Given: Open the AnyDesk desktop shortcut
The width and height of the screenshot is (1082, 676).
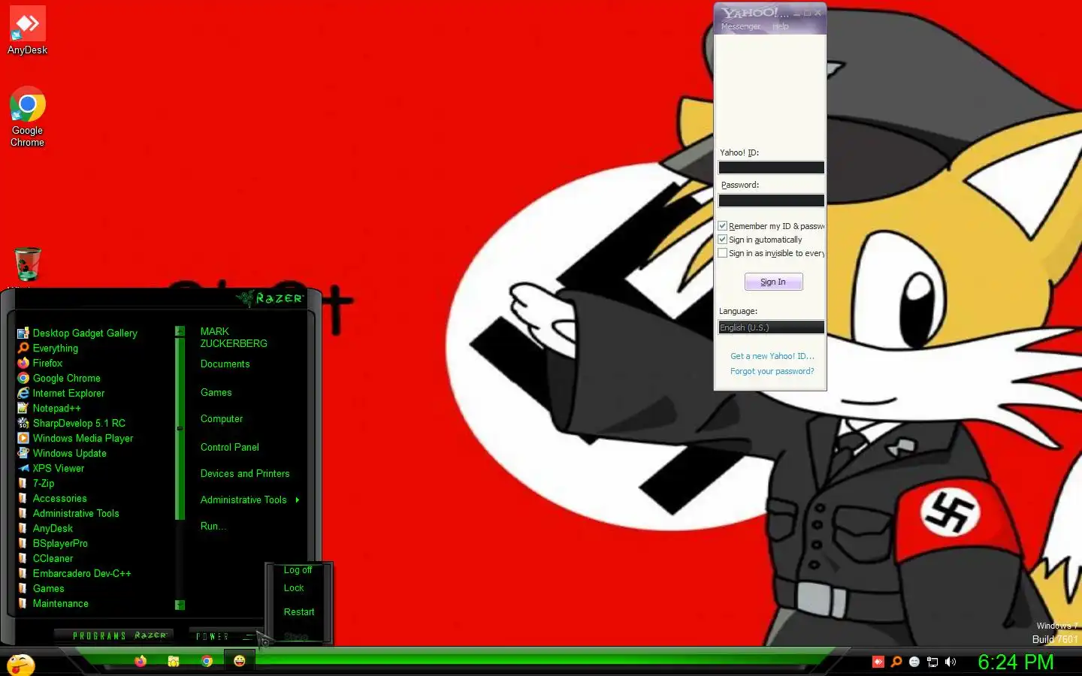Looking at the screenshot, I should click(27, 30).
